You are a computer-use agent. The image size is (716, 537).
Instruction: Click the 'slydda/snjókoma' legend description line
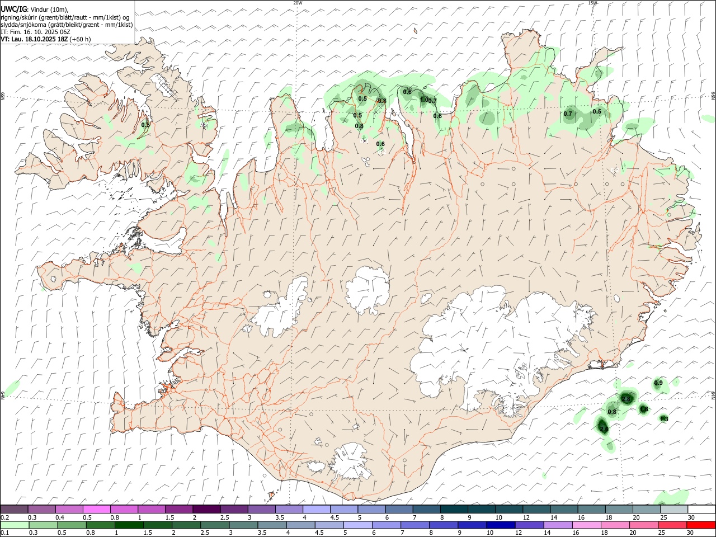tap(67, 25)
